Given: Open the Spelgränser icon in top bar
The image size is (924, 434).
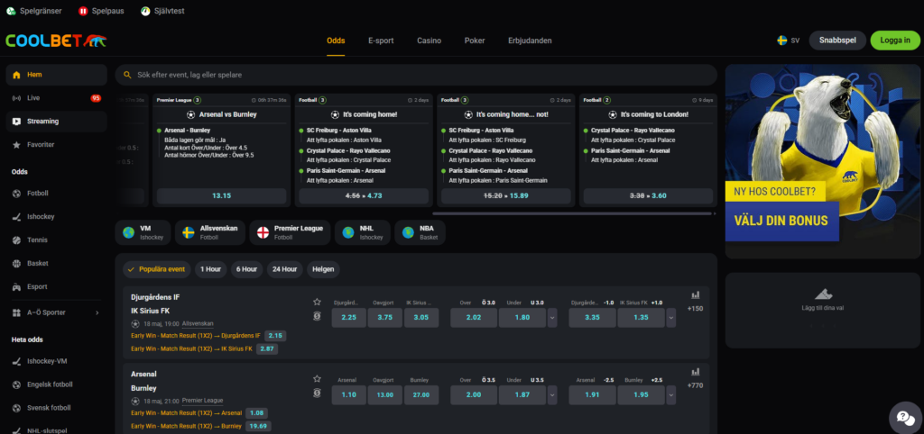Looking at the screenshot, I should click(11, 11).
